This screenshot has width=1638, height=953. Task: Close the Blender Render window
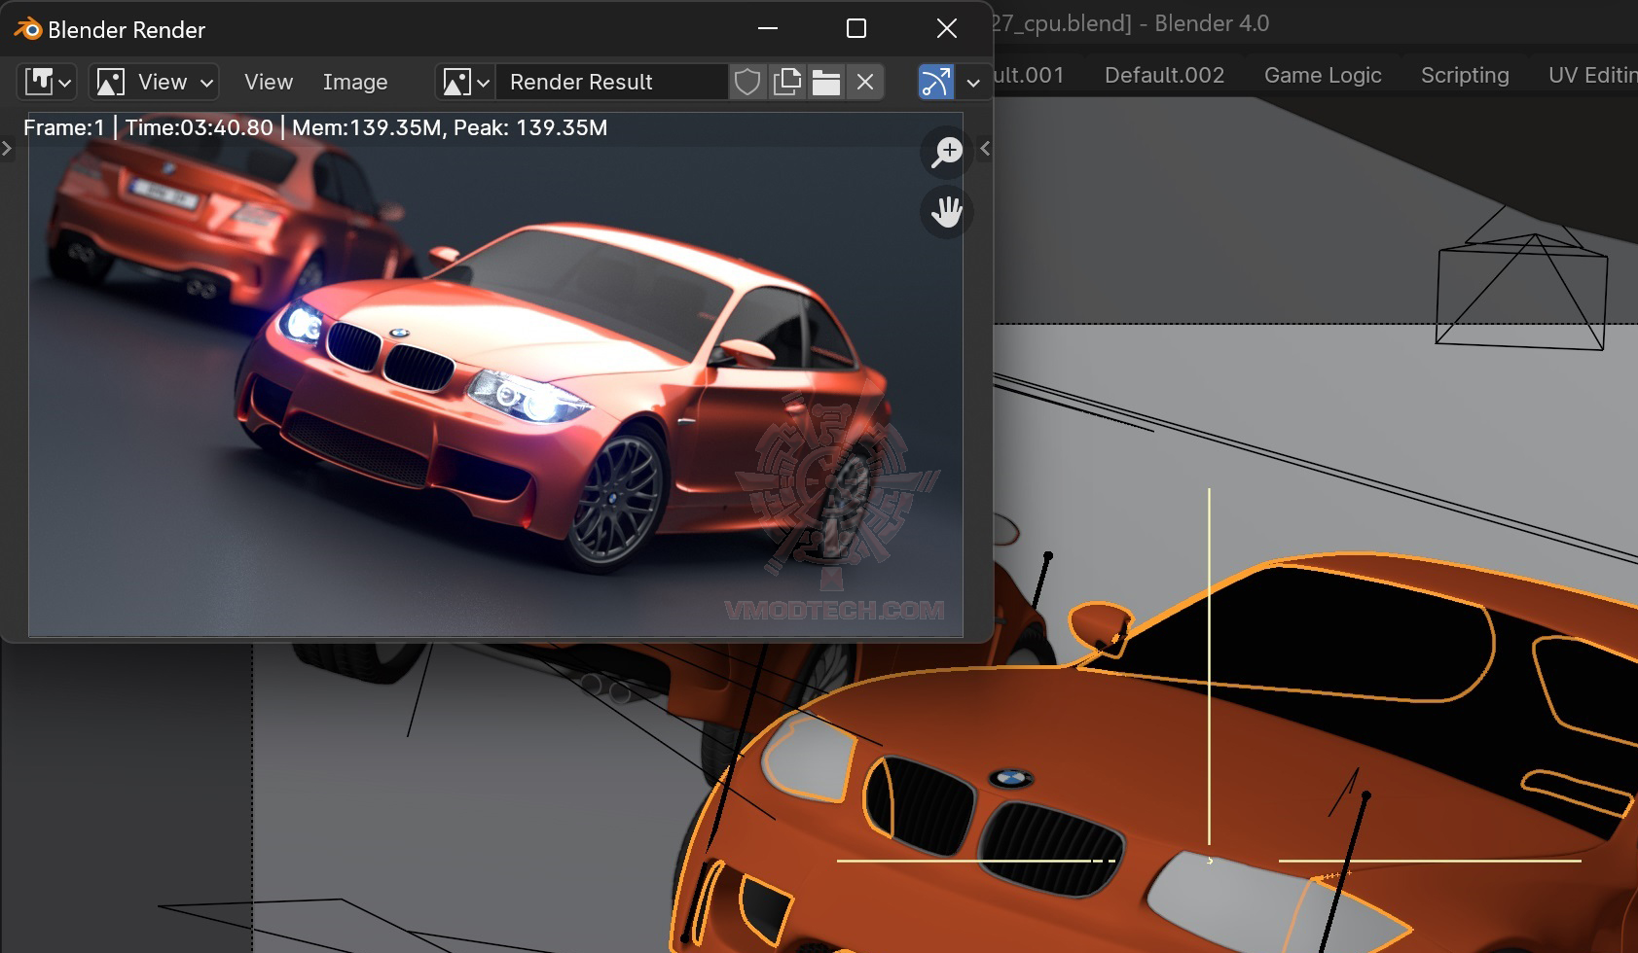click(x=947, y=28)
